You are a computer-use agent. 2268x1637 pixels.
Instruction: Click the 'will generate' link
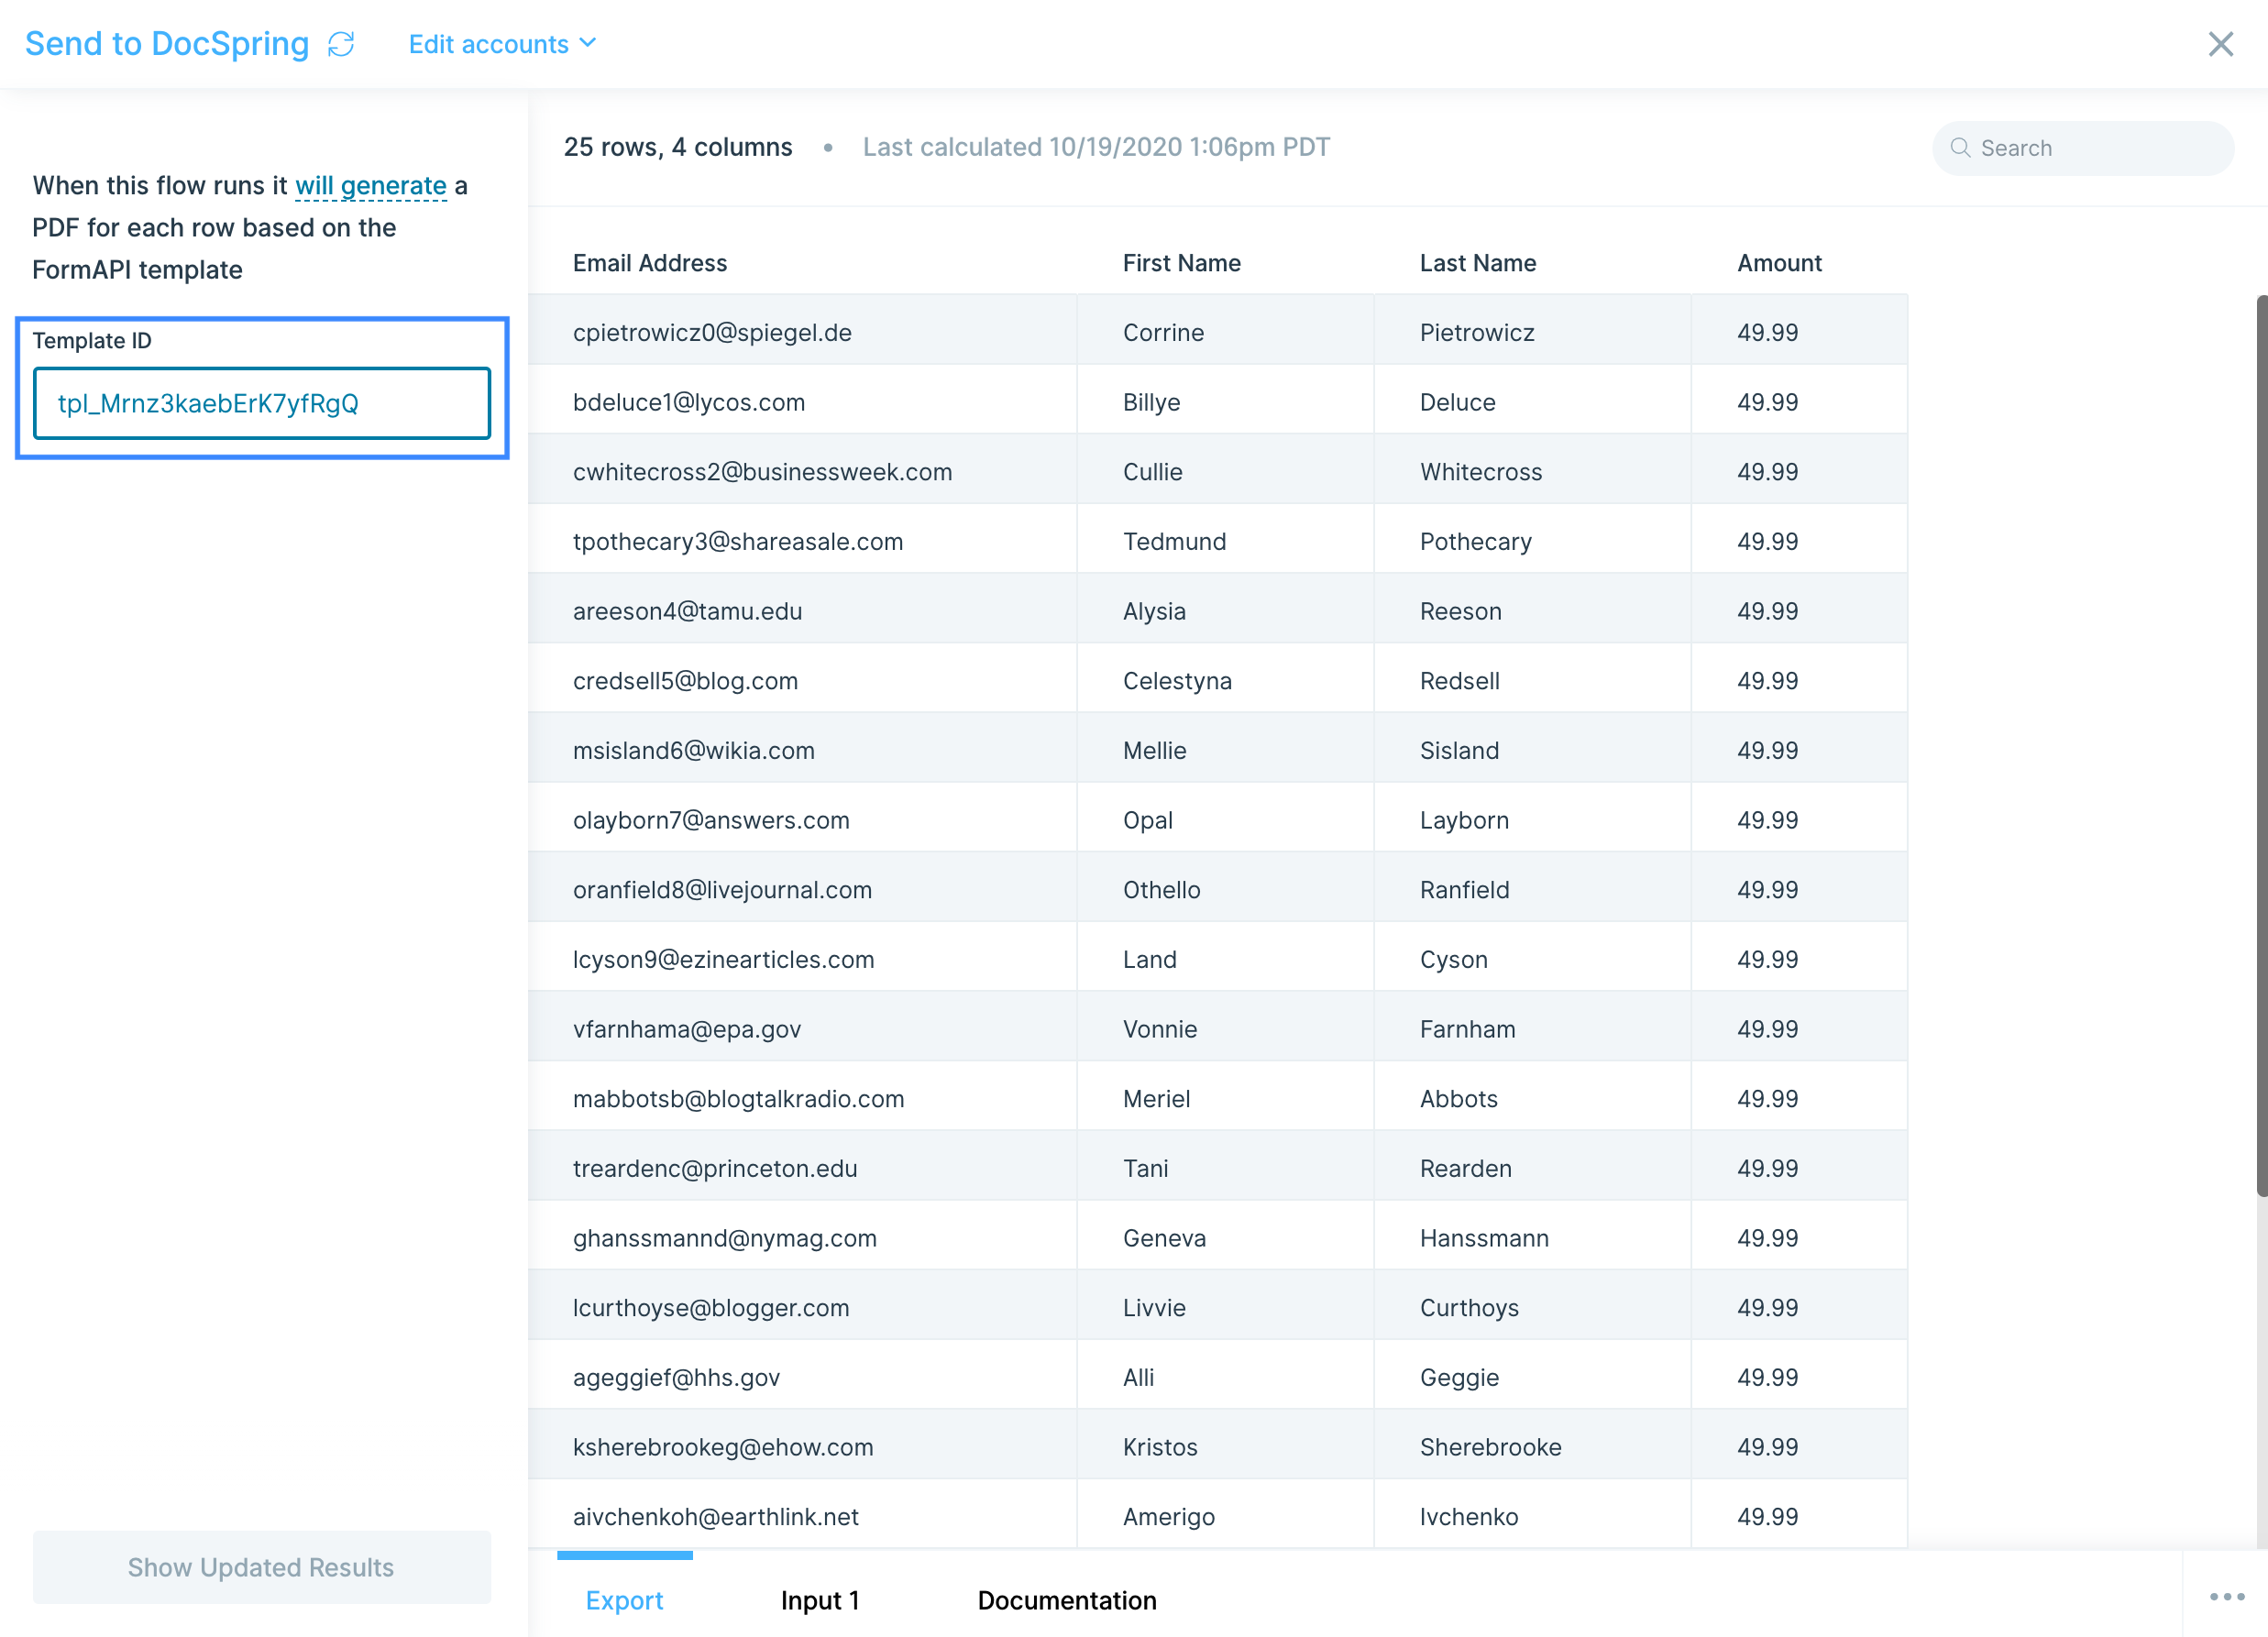(370, 186)
